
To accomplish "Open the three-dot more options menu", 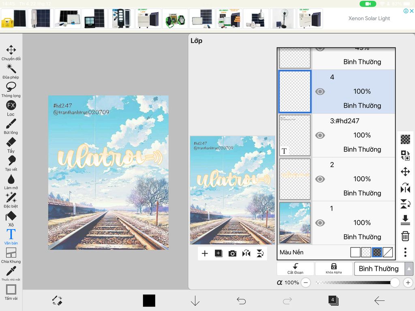I will [x=405, y=252].
